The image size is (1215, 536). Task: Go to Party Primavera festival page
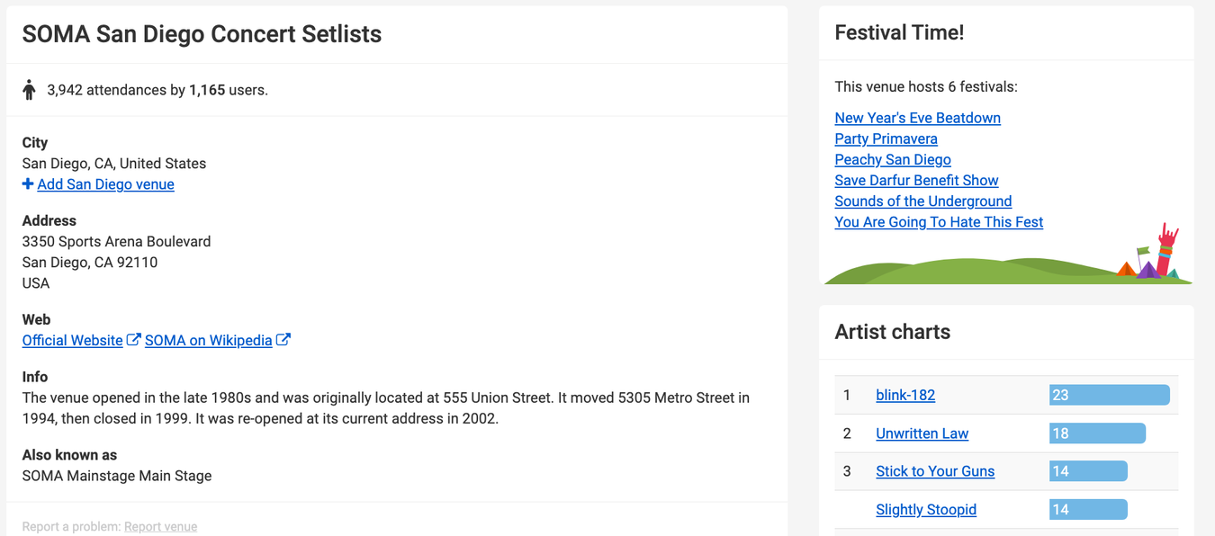tap(886, 138)
